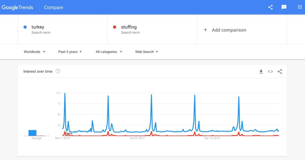Download the interest over time CSV
The image size is (305, 160).
coord(261,72)
